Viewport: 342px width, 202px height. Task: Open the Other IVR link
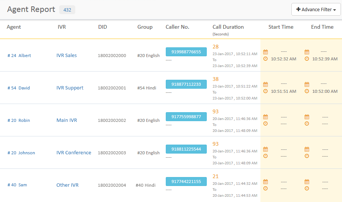[67, 185]
